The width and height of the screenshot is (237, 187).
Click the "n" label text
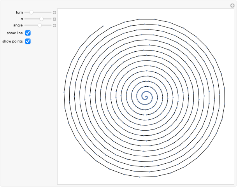pos(22,19)
